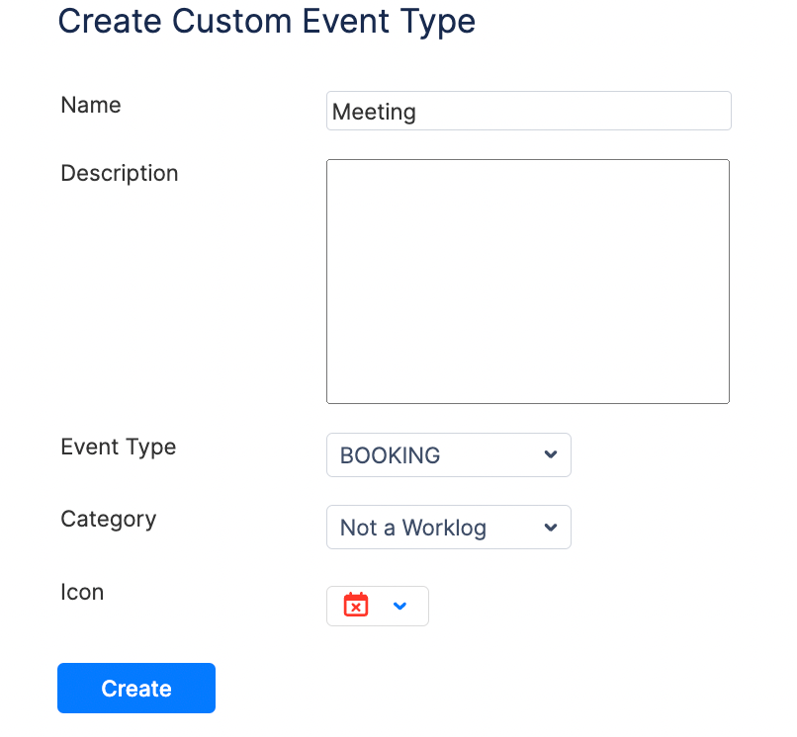The image size is (797, 737).
Task: Expand the blue chevron beside the calendar icon
Action: 399,606
